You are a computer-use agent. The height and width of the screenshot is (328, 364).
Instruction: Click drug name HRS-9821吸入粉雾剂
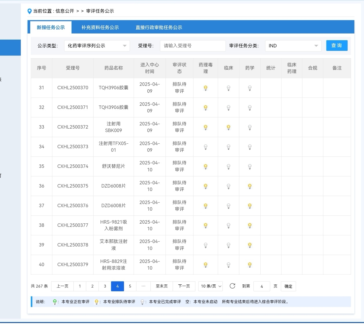114,225
